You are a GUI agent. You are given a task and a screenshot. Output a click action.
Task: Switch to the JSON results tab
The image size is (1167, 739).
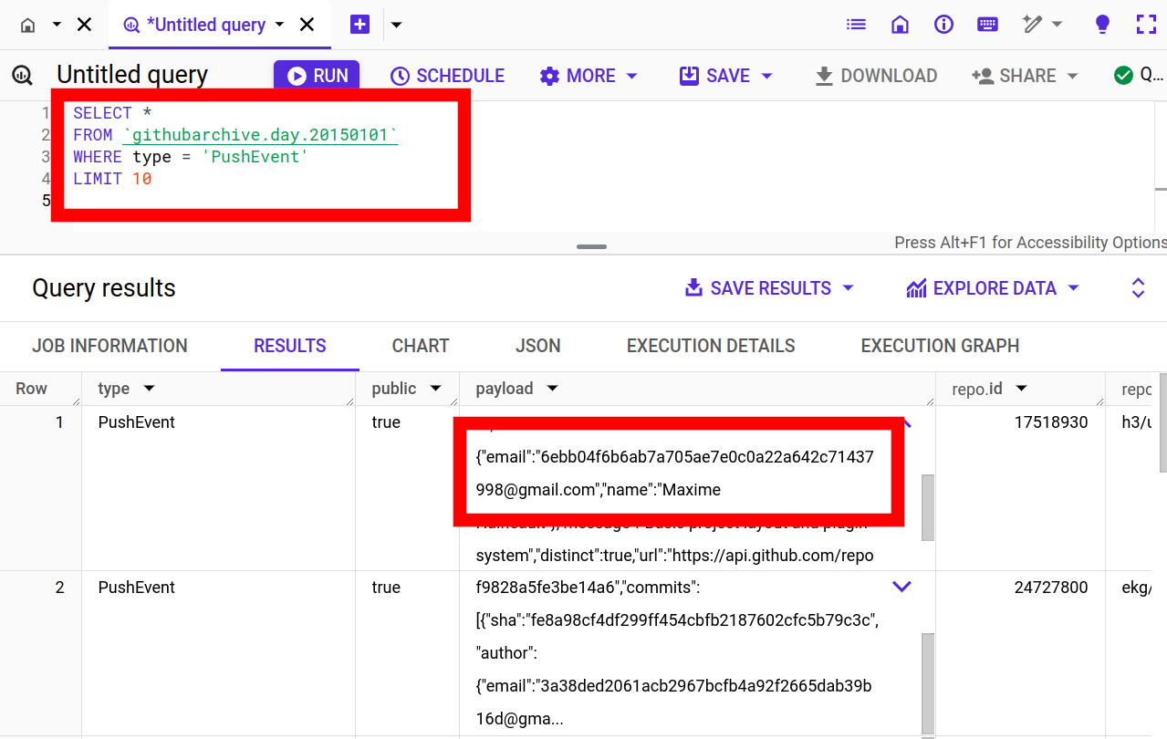(x=537, y=347)
